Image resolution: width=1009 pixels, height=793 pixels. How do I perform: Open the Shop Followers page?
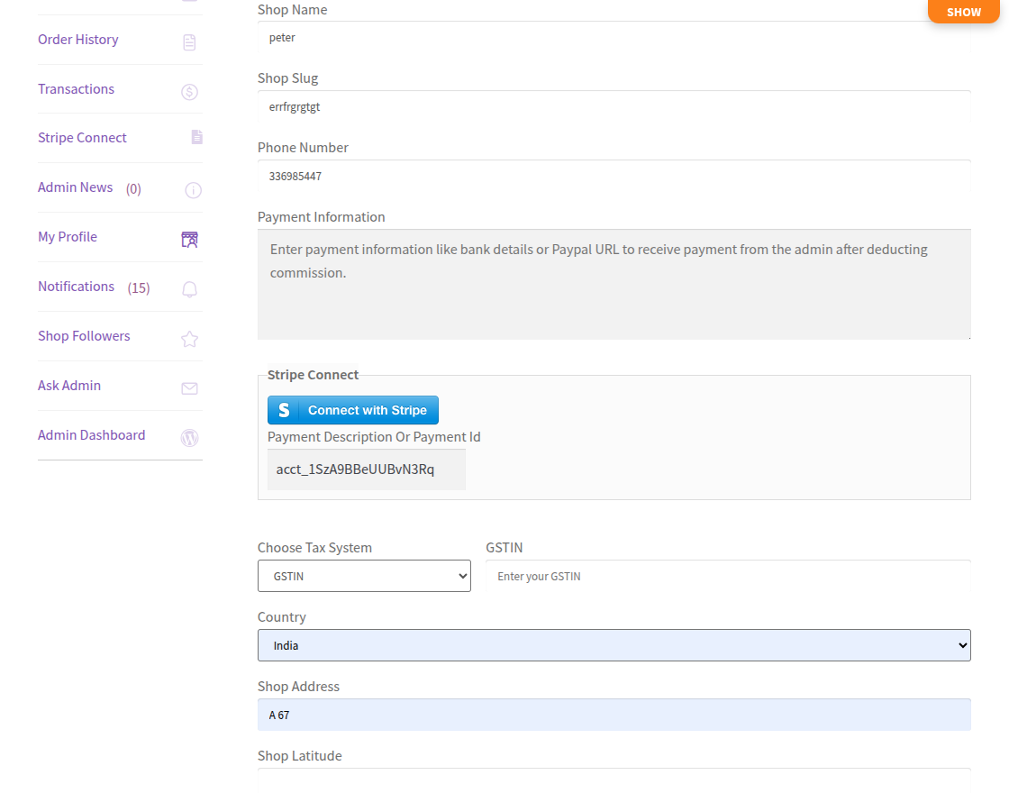click(x=84, y=336)
